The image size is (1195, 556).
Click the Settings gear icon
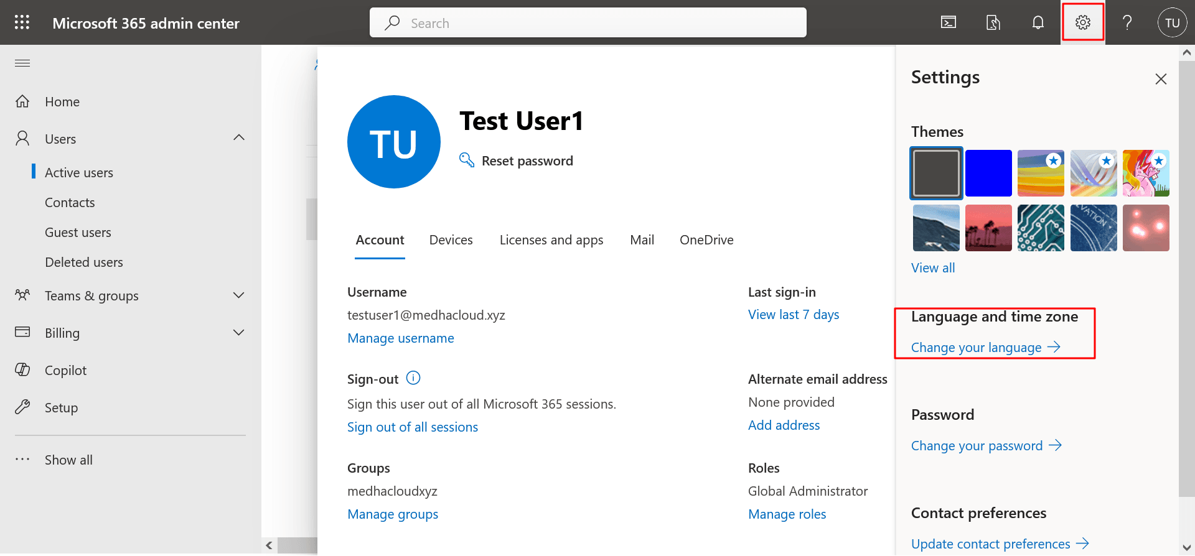click(1083, 23)
